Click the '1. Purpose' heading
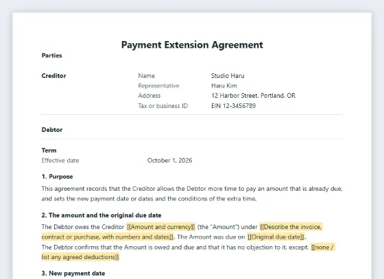Viewport: 384px width, 279px height. (58, 176)
